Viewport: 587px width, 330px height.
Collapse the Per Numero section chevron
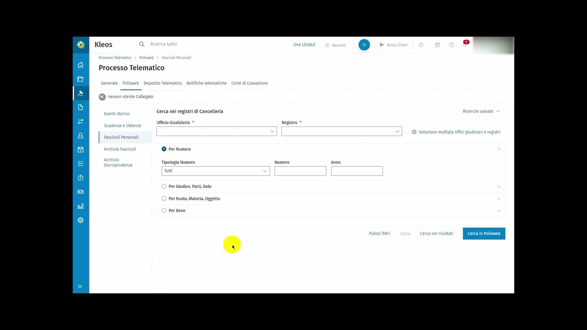coord(499,149)
